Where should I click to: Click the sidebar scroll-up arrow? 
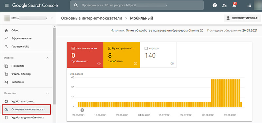coord(54,27)
